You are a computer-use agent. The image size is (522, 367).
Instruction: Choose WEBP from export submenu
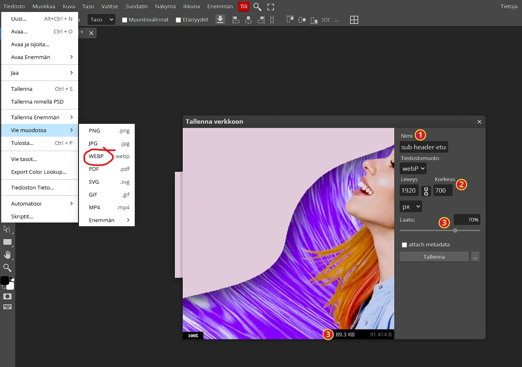tap(96, 156)
